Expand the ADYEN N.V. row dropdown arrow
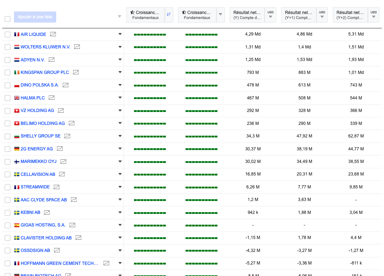Viewport: 384px width, 276px height. coord(120,59)
